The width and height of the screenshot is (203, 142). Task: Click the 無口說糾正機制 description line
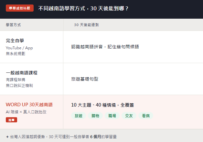pyautogui.click(x=19, y=86)
